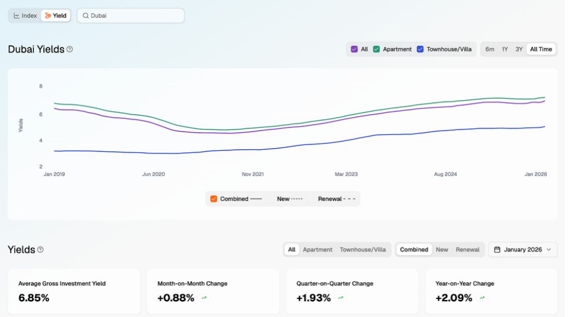Toggle the Townhouse/Villa series checkbox
Viewport: 568px width, 317px height.
(x=420, y=49)
